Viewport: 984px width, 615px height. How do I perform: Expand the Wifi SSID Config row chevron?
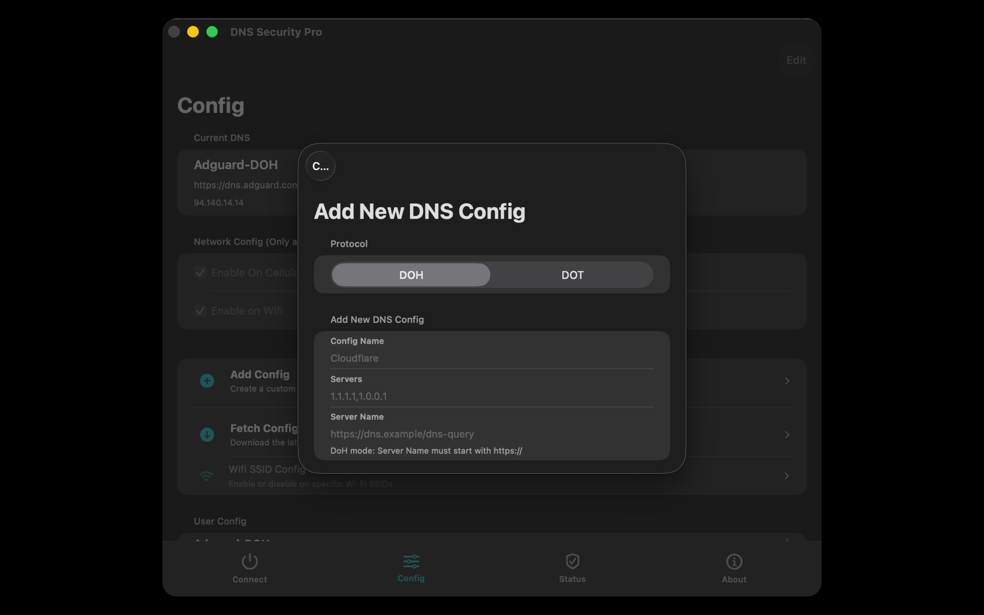[x=787, y=475]
